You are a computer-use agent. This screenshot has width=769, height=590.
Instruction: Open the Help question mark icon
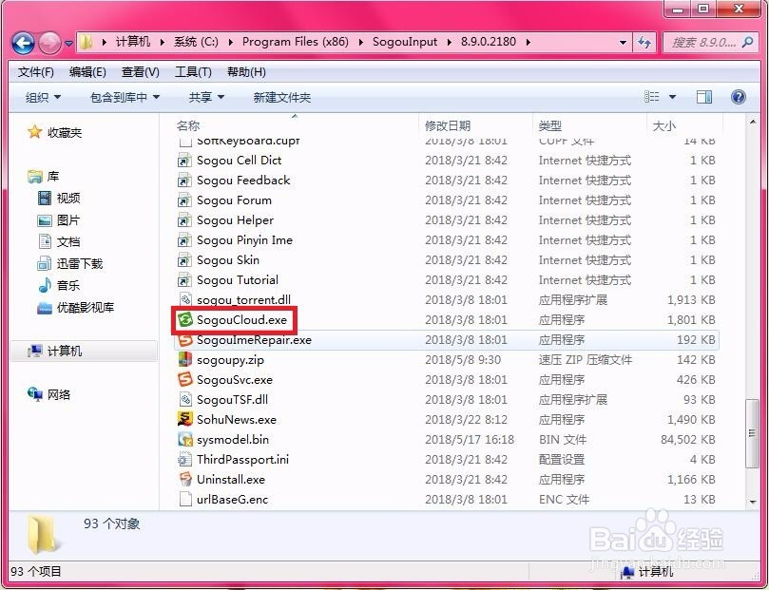[x=739, y=96]
